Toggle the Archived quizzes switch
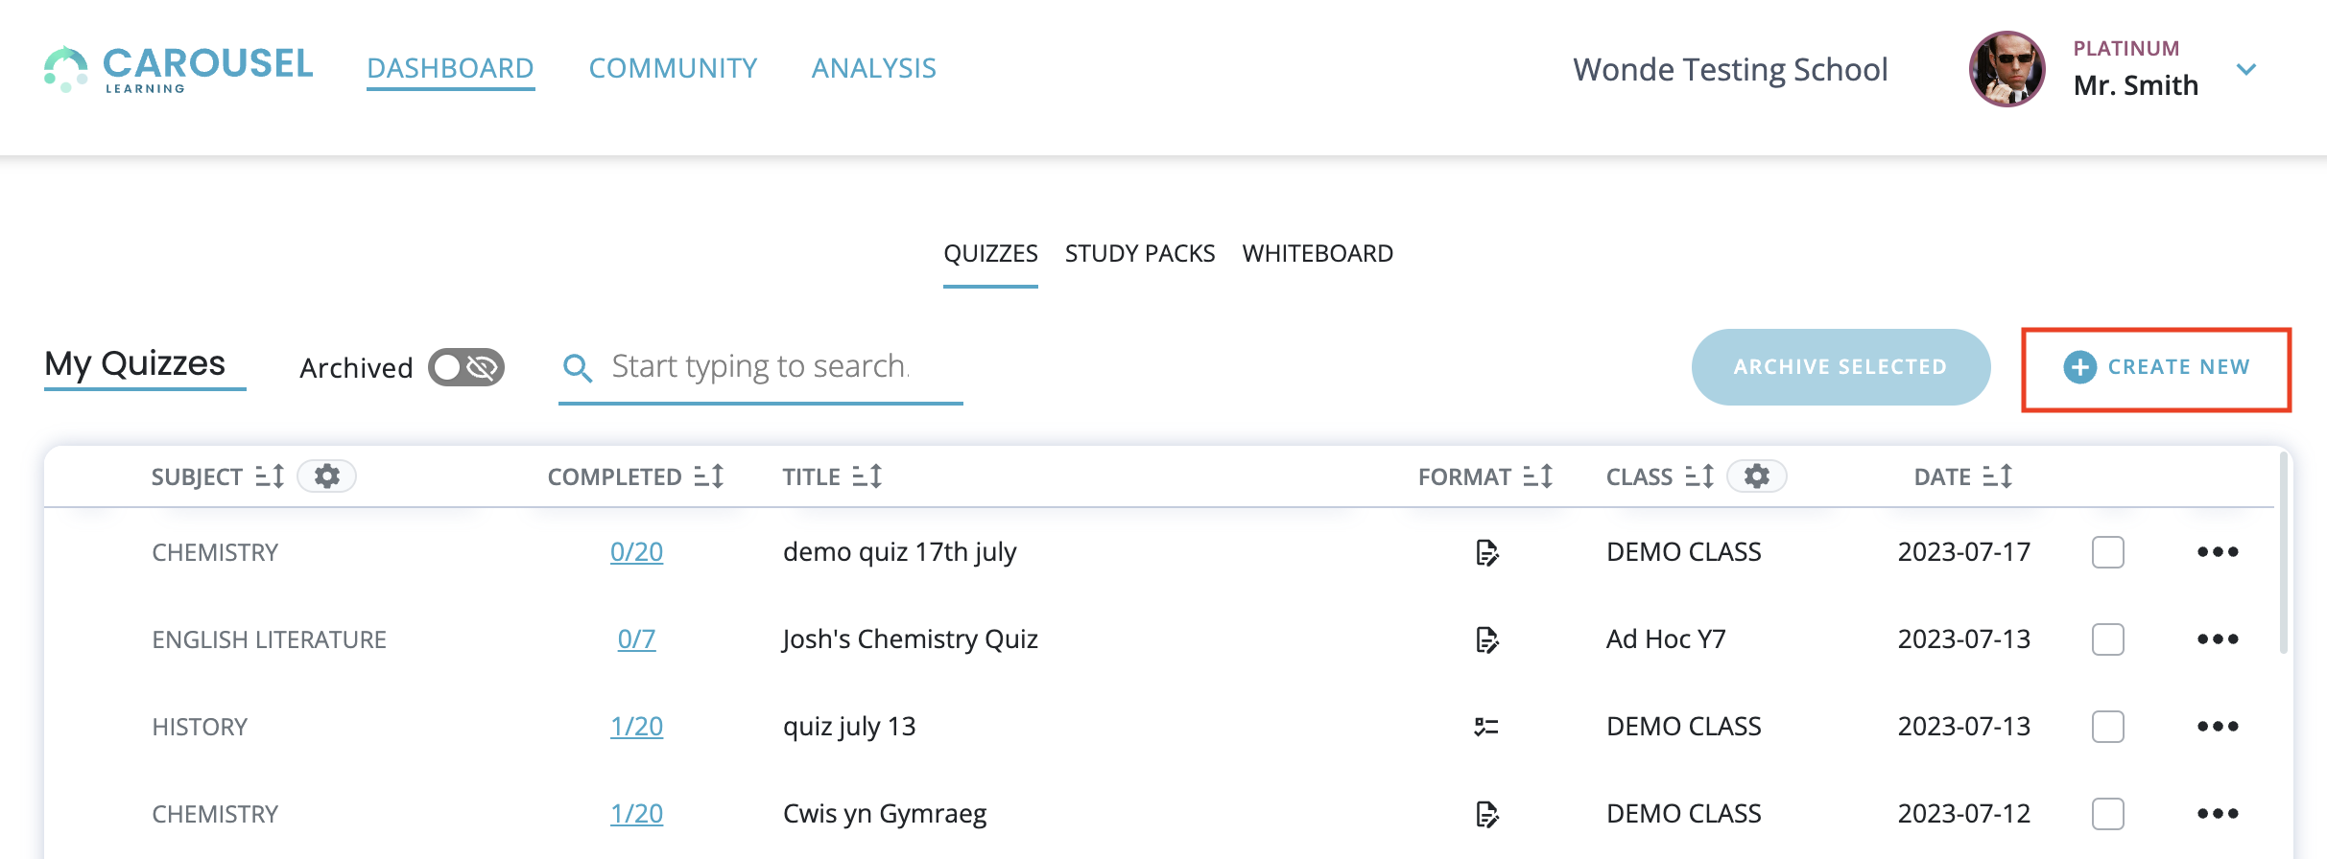Viewport: 2327px width, 859px height. pyautogui.click(x=466, y=367)
